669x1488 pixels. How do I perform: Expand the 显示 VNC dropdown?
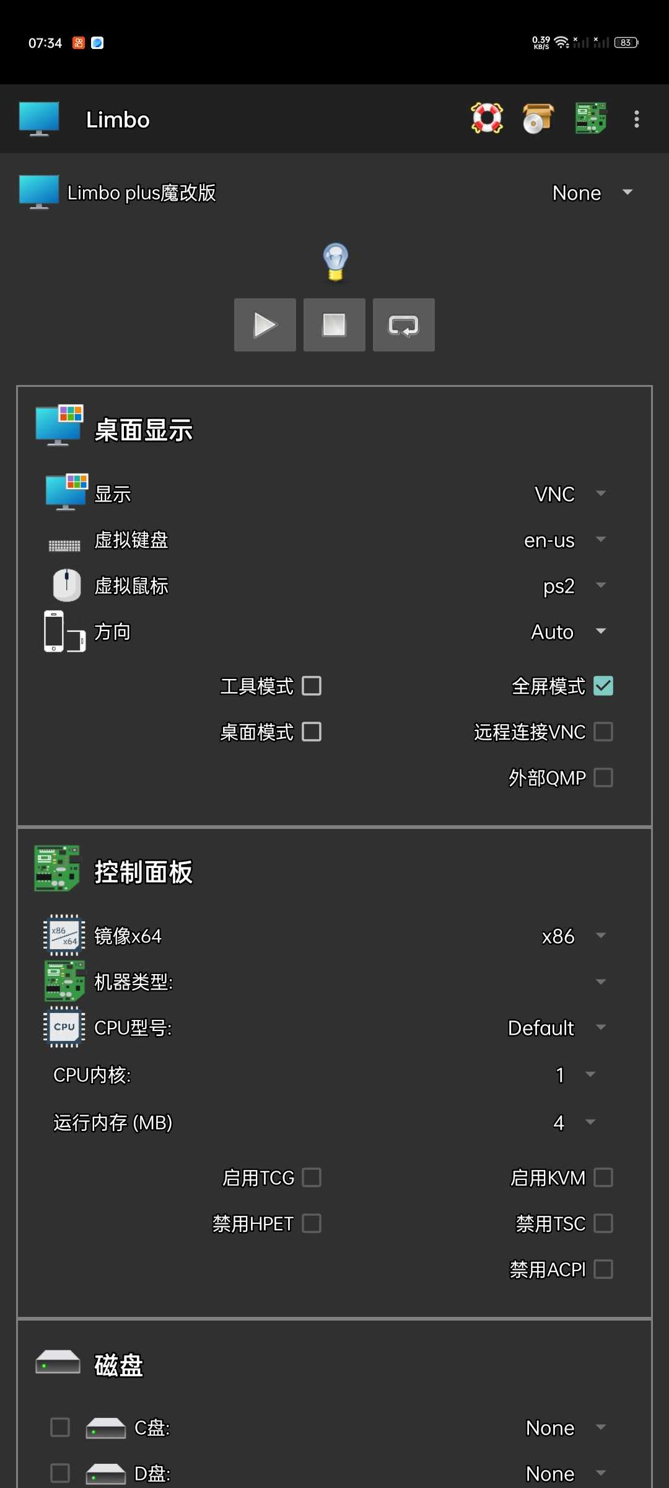click(570, 494)
